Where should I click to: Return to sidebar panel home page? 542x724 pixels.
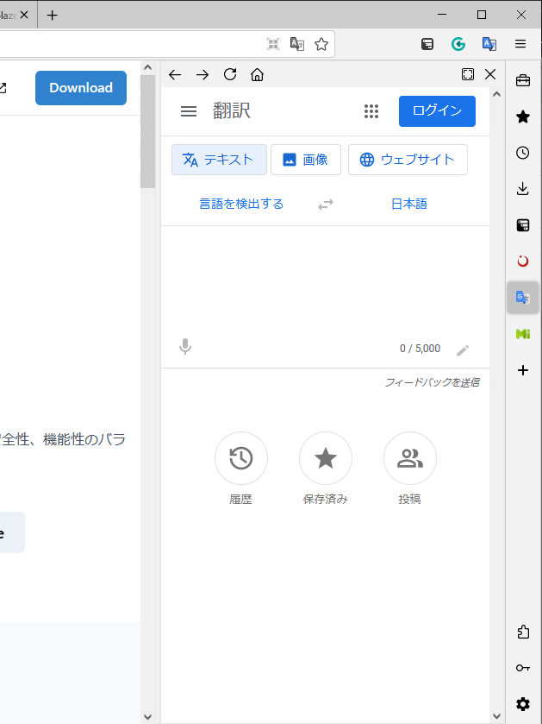[x=257, y=74]
